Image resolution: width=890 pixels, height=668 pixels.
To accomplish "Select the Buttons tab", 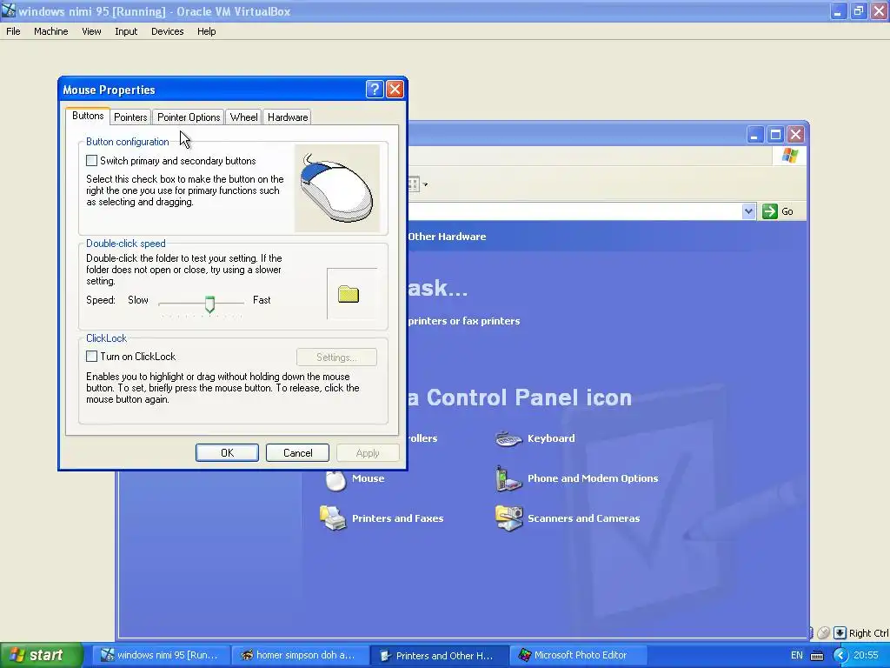I will point(88,116).
